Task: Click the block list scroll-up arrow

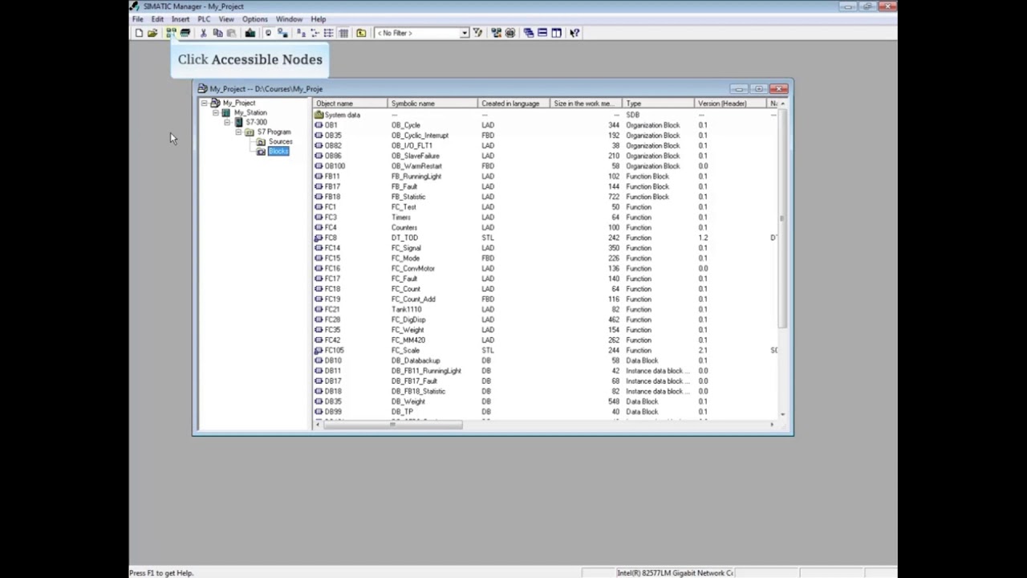Action: (x=782, y=104)
